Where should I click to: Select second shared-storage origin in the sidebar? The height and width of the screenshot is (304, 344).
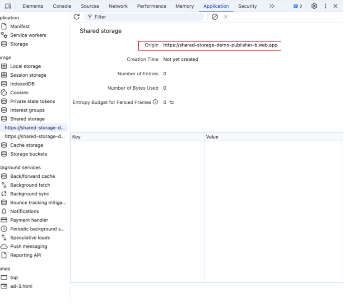coord(35,136)
